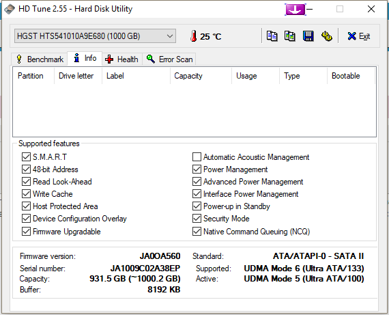Switch to the Error Scan tab
The width and height of the screenshot is (389, 315).
pyautogui.click(x=169, y=59)
